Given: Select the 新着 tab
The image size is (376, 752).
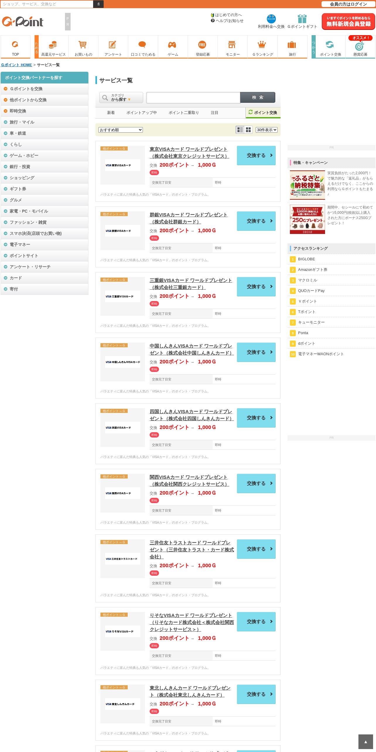Looking at the screenshot, I should [x=111, y=113].
